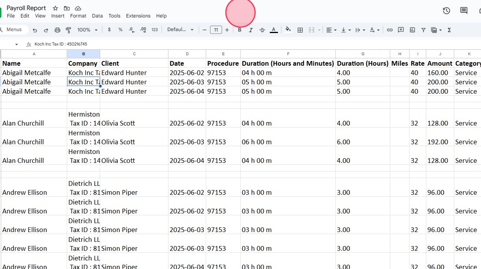Toggle italic formatting
Screen dimensions: 481x269
[x=251, y=30]
